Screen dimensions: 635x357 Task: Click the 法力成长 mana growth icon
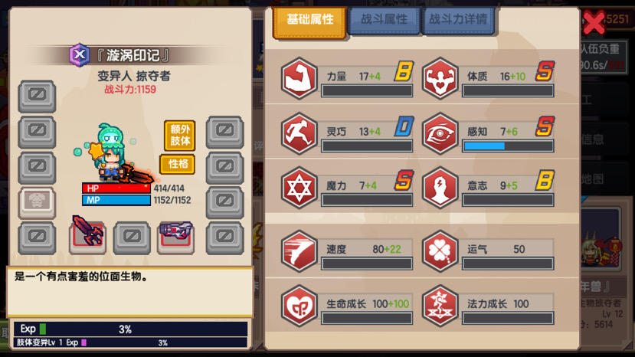click(x=440, y=306)
